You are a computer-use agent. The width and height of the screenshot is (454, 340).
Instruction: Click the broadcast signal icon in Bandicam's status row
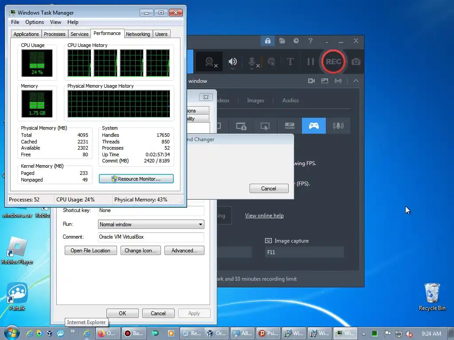338,81
